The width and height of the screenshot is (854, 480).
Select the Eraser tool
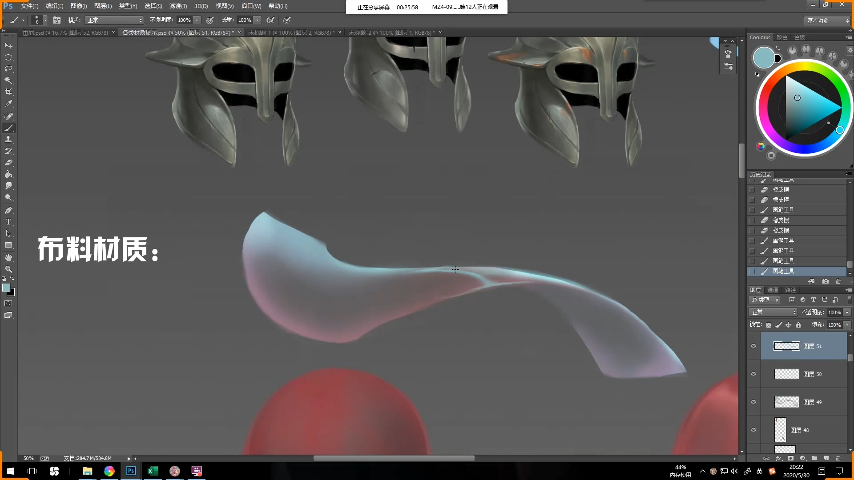coord(8,163)
